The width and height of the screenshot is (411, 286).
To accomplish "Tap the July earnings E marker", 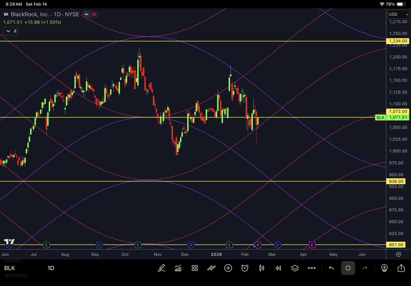I will (x=46, y=245).
